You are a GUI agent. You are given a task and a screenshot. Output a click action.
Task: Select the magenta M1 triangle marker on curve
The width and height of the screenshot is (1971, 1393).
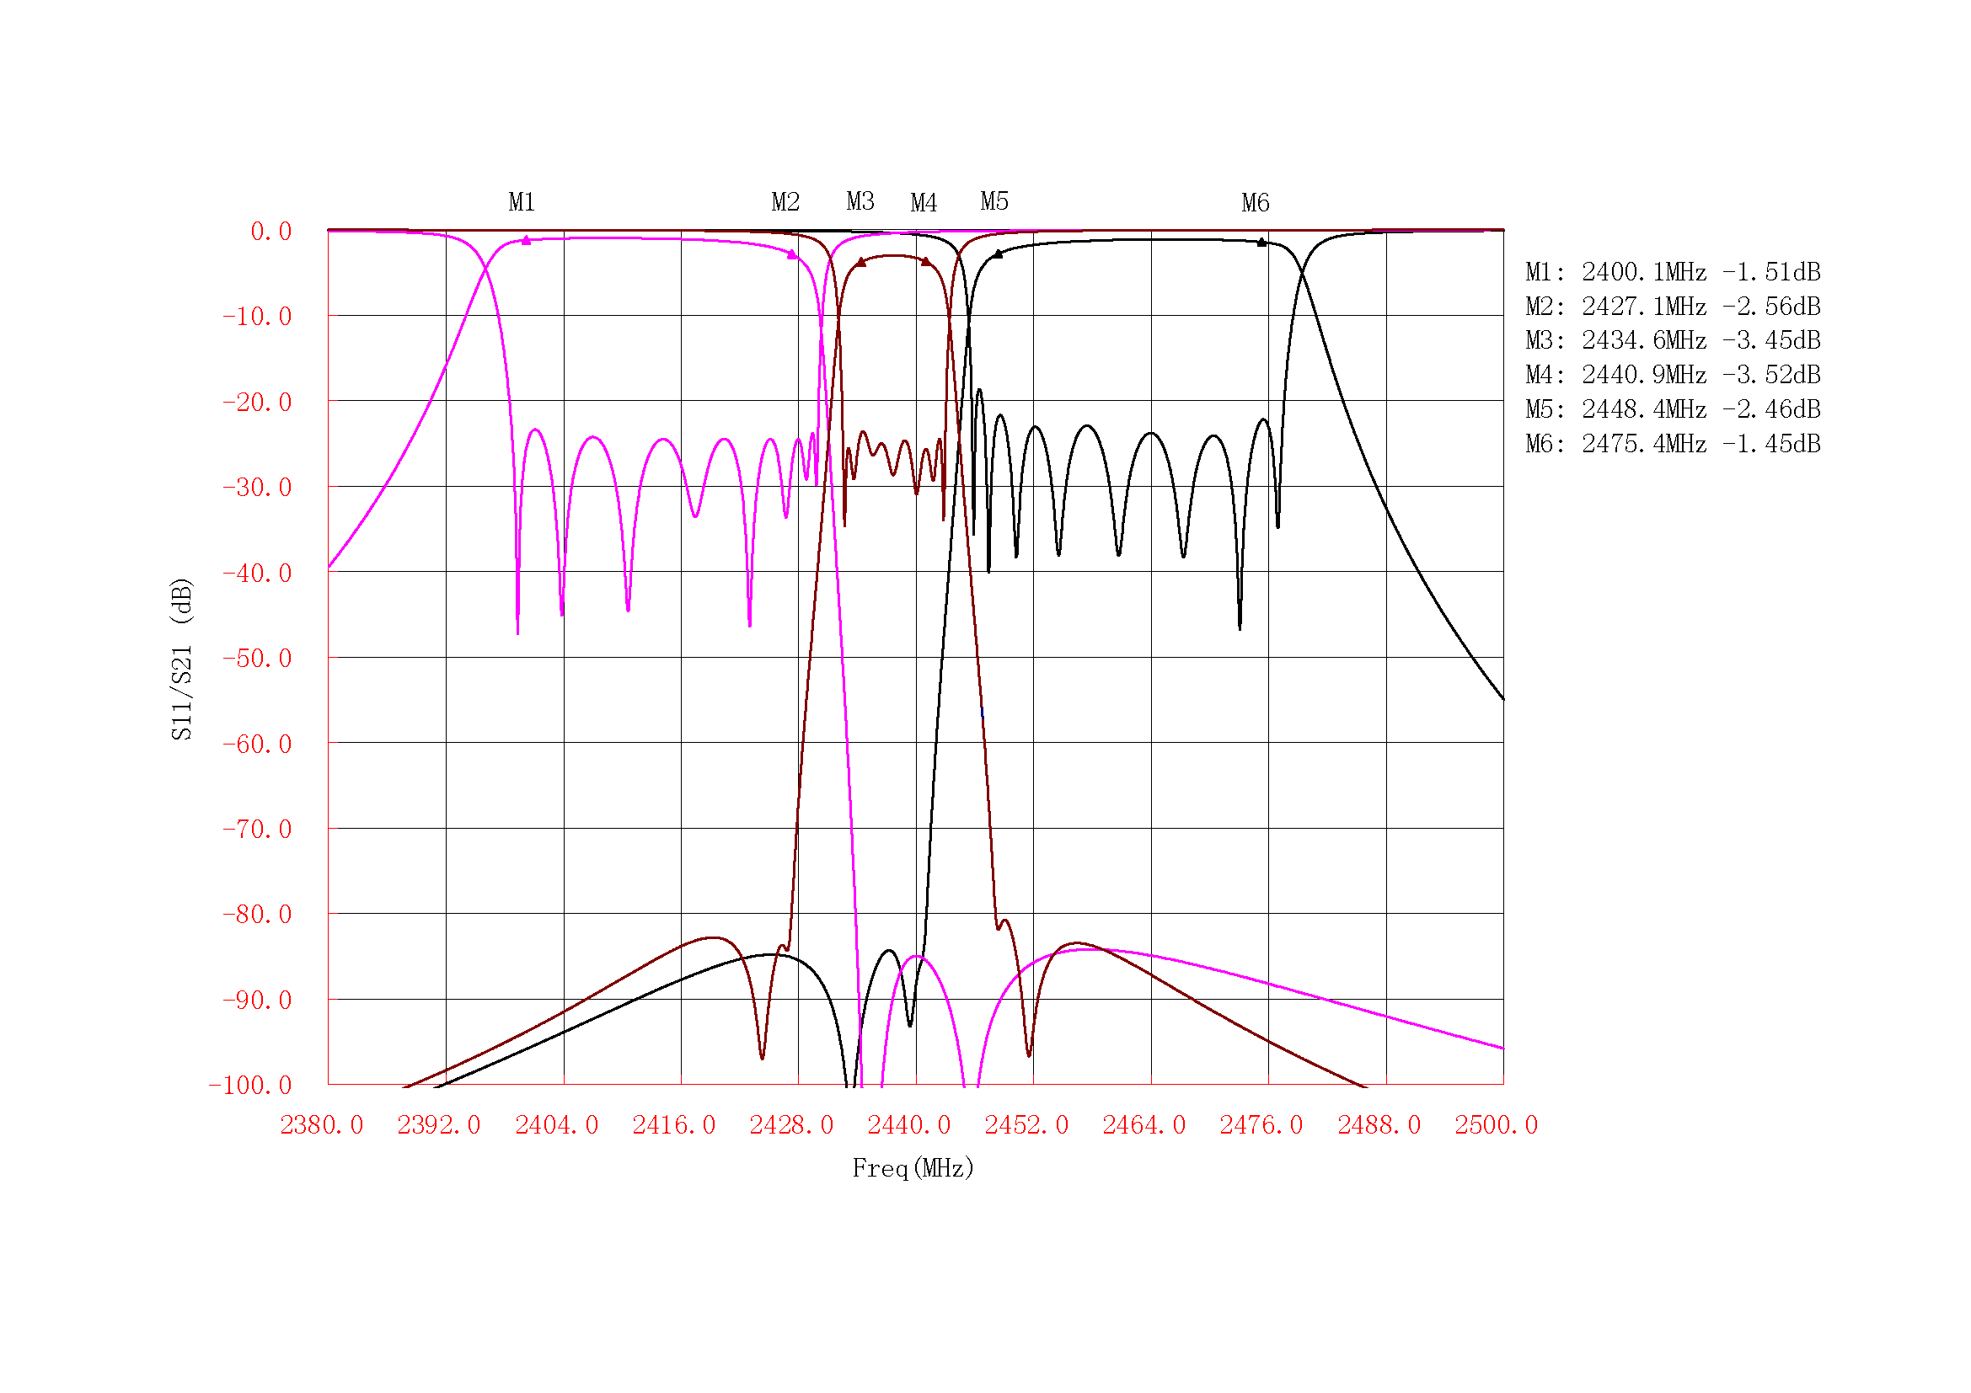[x=526, y=241]
